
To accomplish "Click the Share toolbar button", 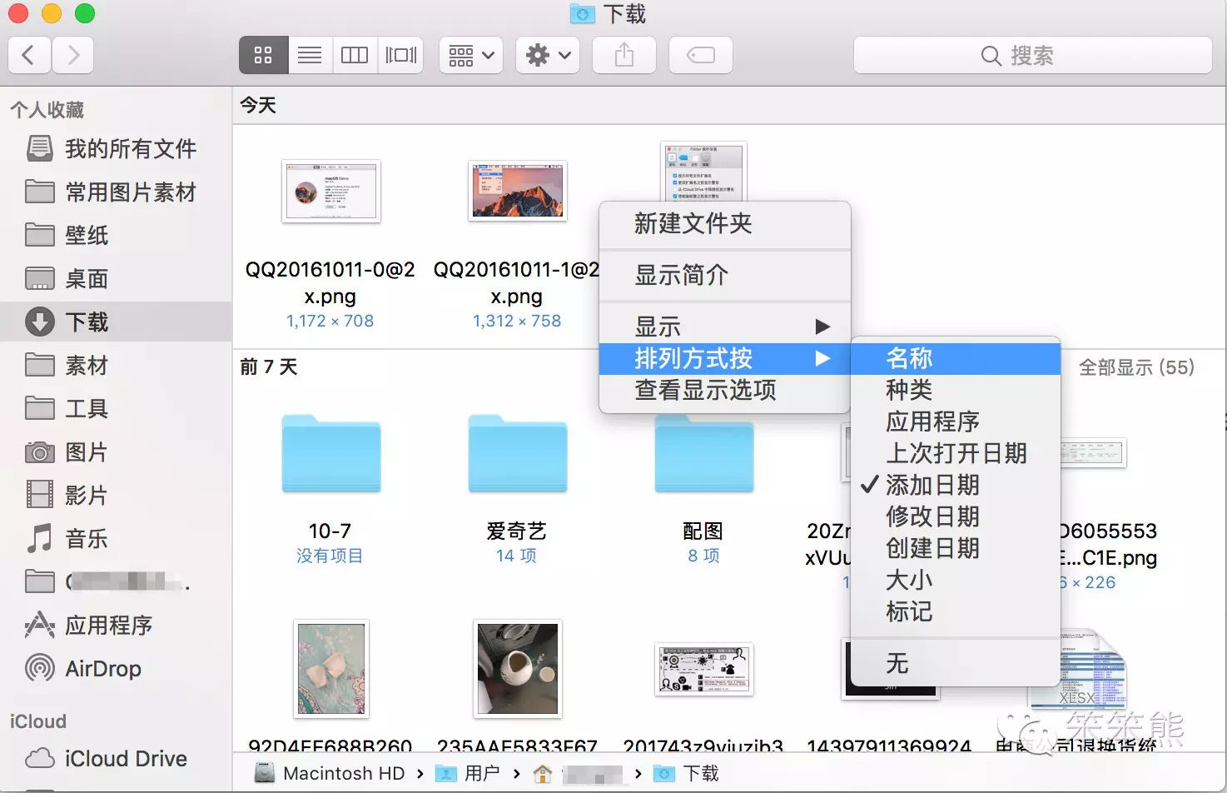I will pos(623,56).
